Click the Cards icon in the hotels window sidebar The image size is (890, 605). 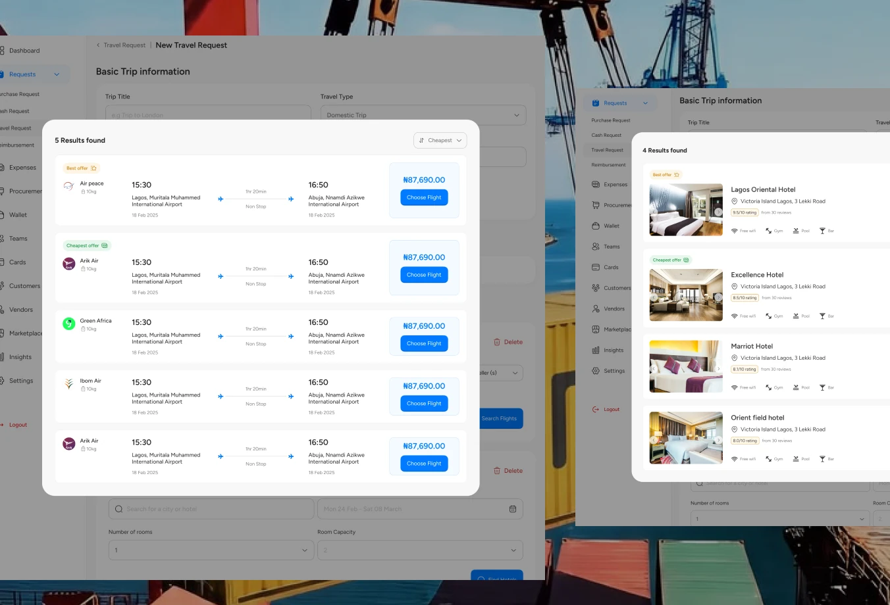(x=596, y=267)
